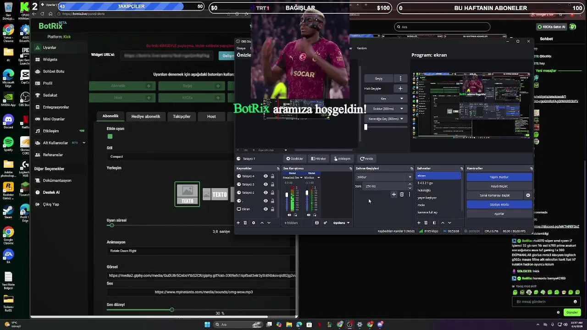This screenshot has width=587, height=330.
Task: Open Discord from the desktop icons
Action: [8, 121]
